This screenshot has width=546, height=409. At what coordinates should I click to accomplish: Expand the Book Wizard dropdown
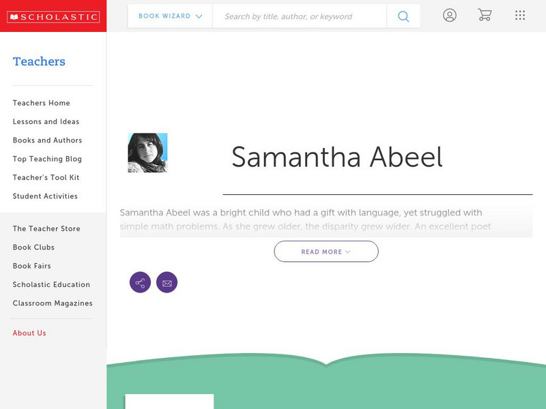tap(170, 16)
